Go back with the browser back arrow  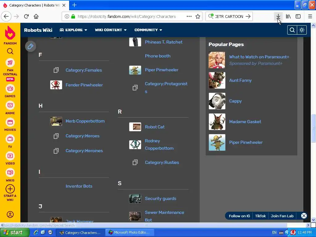(6, 16)
